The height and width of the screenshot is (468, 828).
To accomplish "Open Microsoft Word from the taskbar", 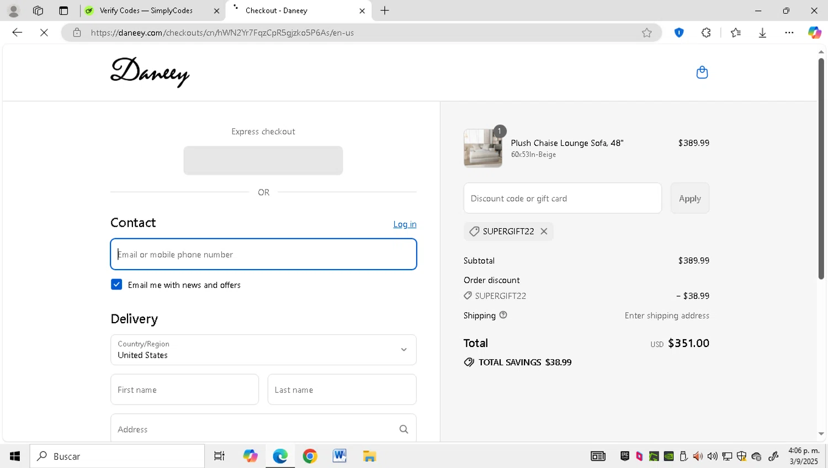I will (x=339, y=456).
